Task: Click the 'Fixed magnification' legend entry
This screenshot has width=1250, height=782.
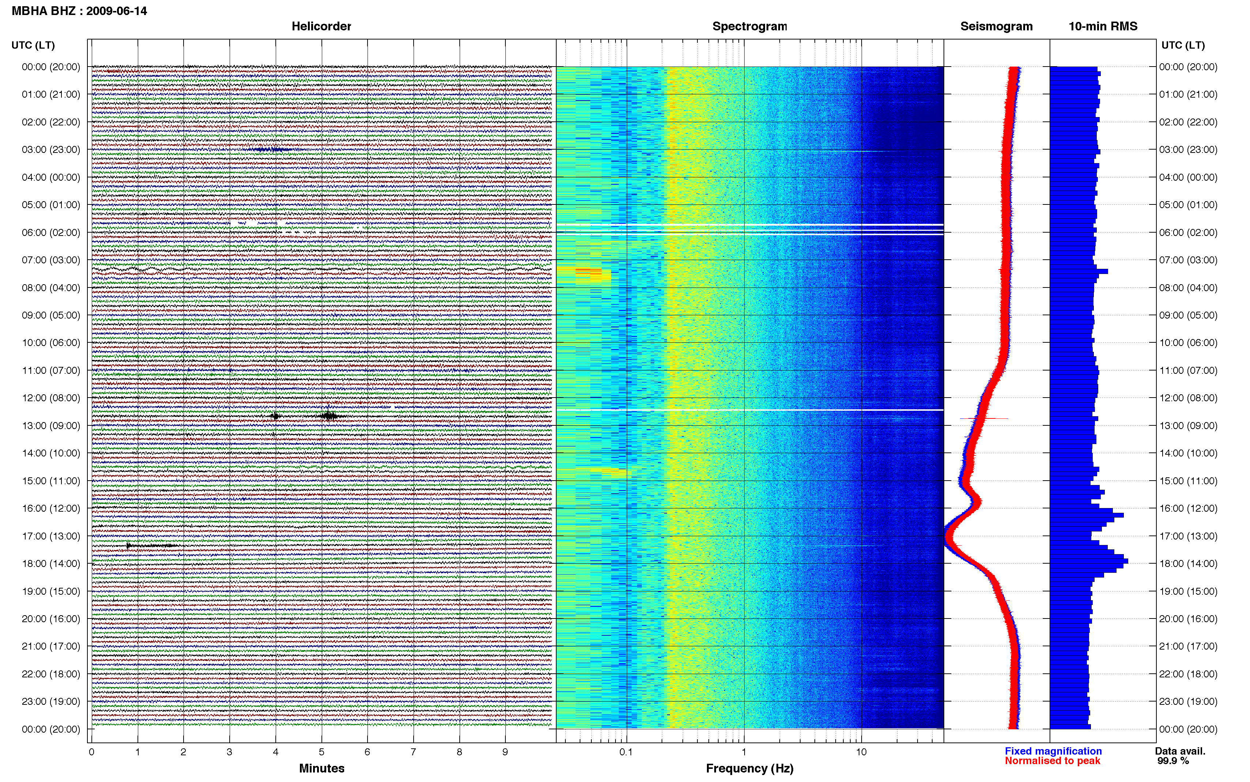Action: [x=1053, y=751]
